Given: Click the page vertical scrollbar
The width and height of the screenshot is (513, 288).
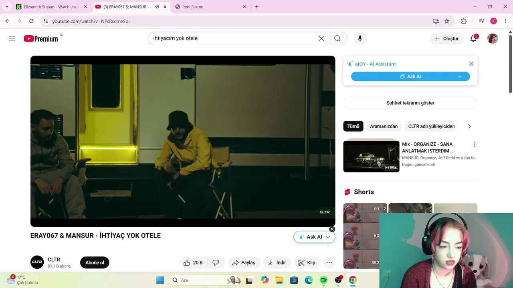Looking at the screenshot, I should coord(510,64).
